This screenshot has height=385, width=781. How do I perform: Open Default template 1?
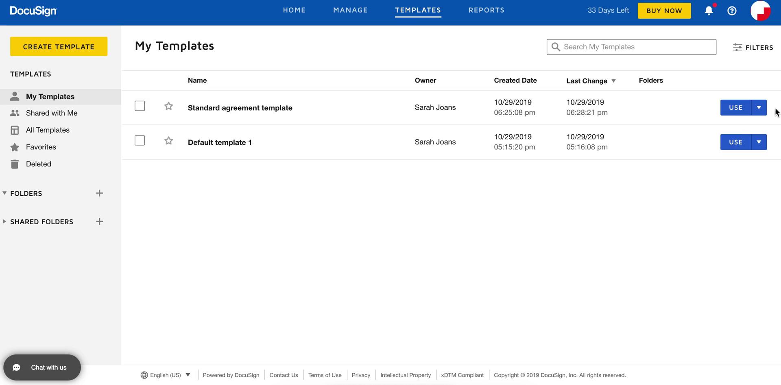tap(220, 142)
